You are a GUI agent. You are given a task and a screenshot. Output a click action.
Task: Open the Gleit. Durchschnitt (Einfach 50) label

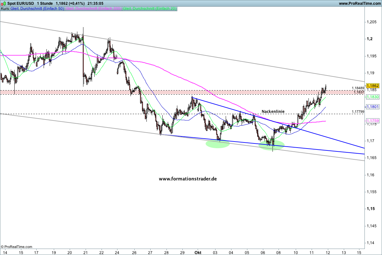tap(37, 9)
